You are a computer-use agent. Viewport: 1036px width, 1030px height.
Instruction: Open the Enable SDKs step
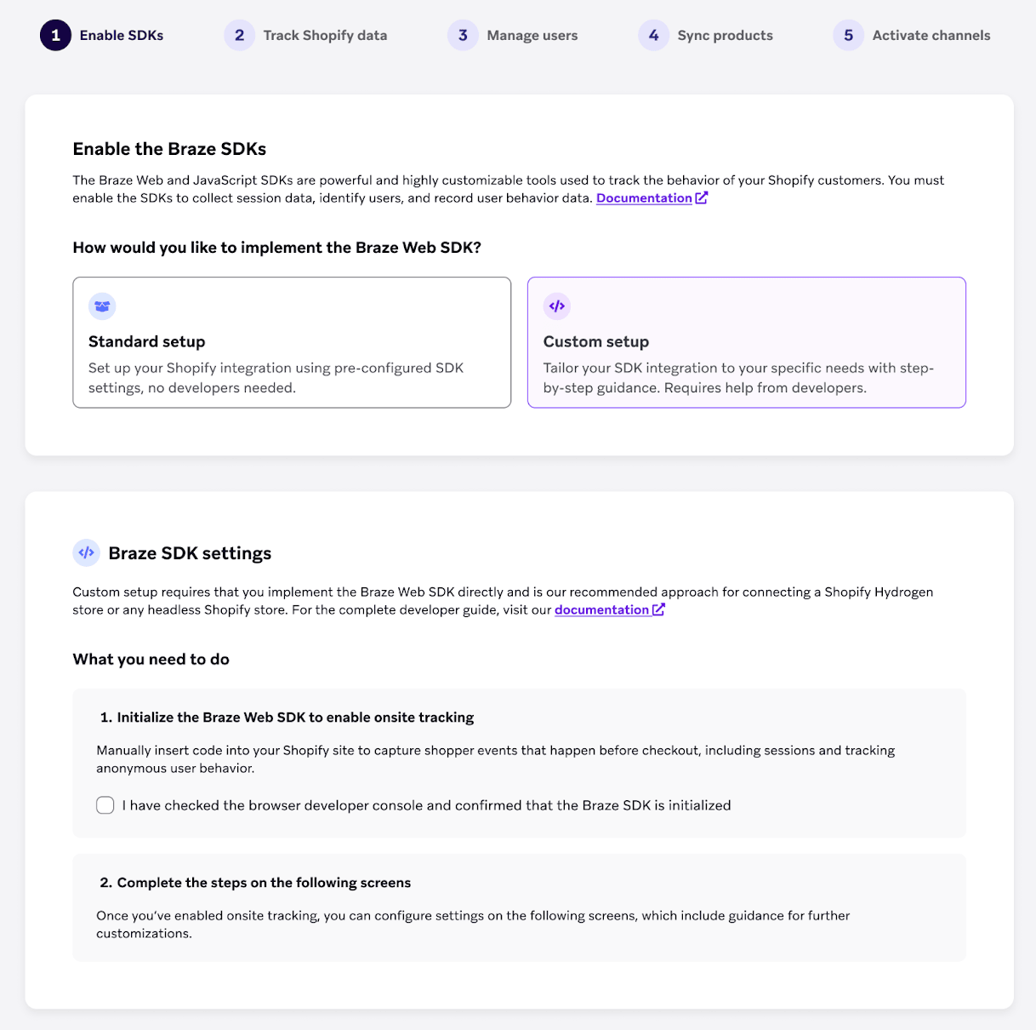(x=122, y=35)
